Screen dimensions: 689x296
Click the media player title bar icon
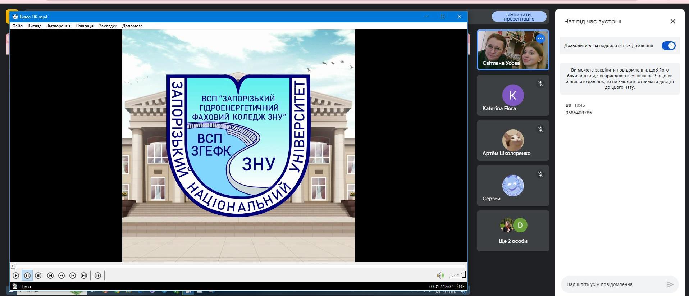[x=15, y=17]
